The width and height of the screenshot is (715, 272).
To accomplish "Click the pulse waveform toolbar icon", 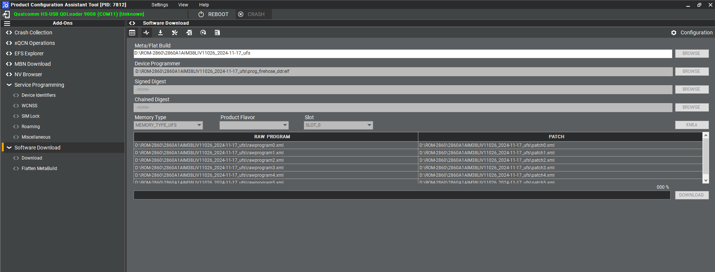I will tap(146, 33).
